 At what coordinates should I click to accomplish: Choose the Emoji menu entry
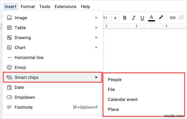(53, 67)
